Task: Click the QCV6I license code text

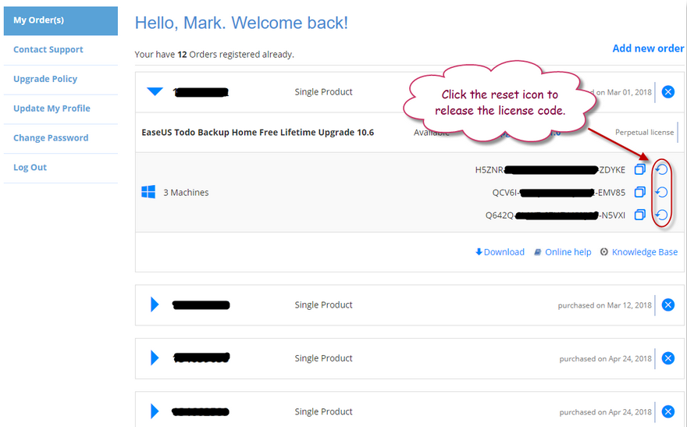Action: [x=559, y=192]
